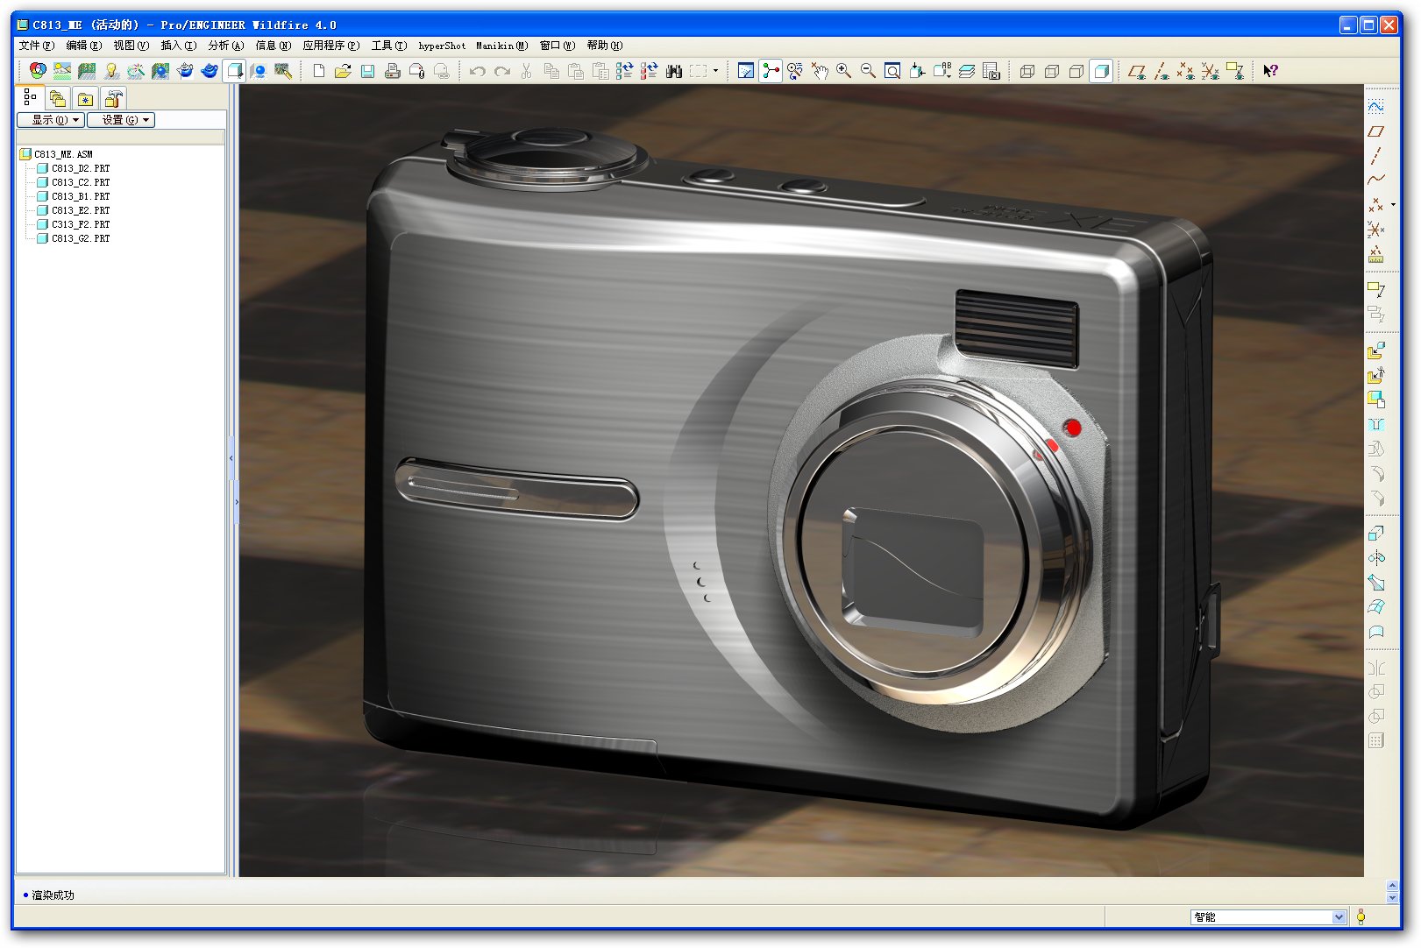The height and width of the screenshot is (948, 1421).
Task: Click the message log scroll down arrow
Action: (x=1392, y=897)
